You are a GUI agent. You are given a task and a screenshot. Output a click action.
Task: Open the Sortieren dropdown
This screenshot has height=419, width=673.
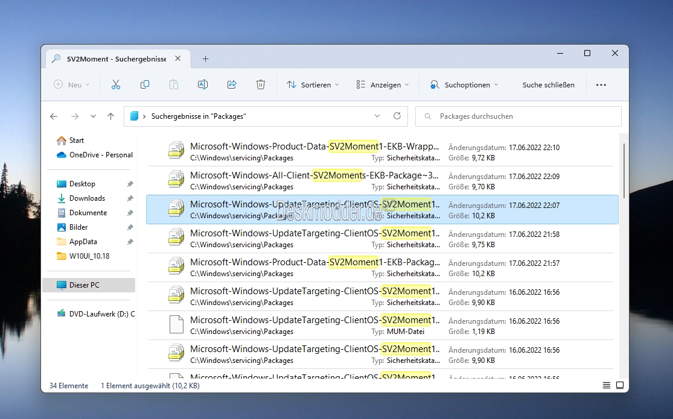point(313,85)
